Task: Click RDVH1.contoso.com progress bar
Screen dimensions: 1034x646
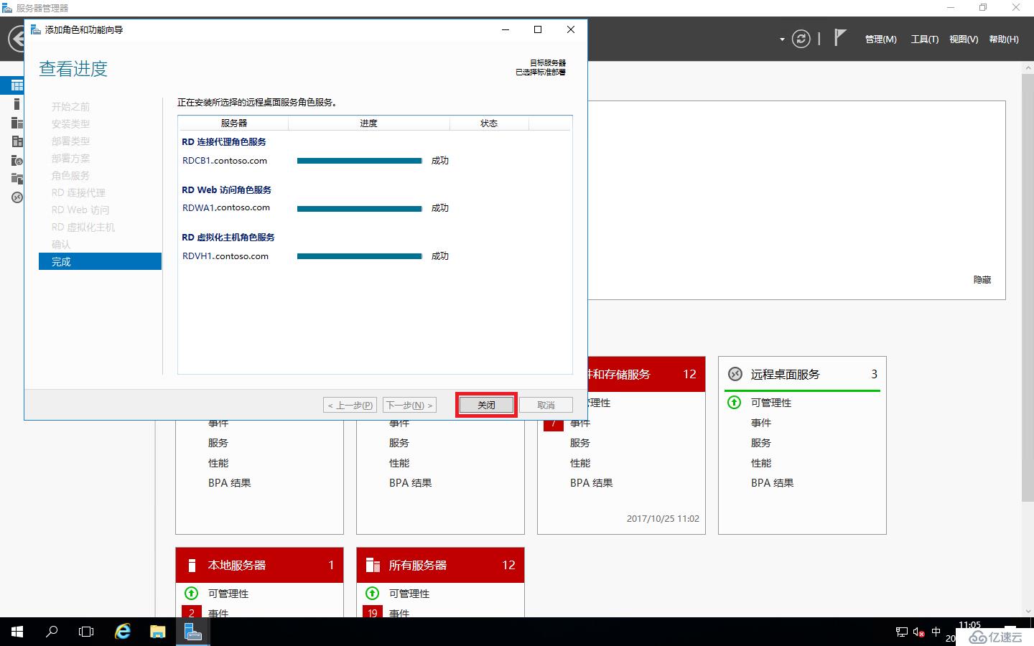Action: click(360, 256)
